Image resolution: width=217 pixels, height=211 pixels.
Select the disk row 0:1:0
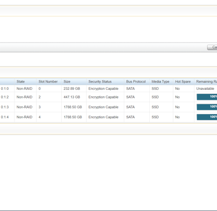tap(108, 89)
